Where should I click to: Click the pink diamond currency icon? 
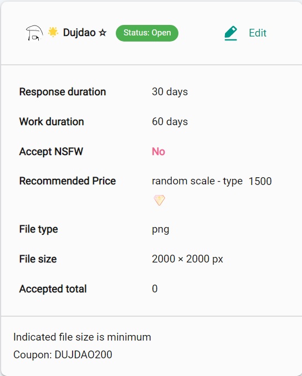click(159, 200)
